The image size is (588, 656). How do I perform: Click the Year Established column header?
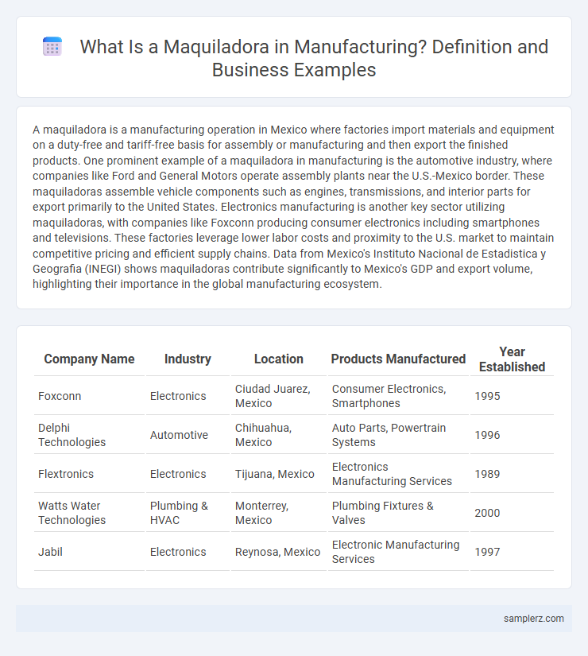[x=512, y=359]
